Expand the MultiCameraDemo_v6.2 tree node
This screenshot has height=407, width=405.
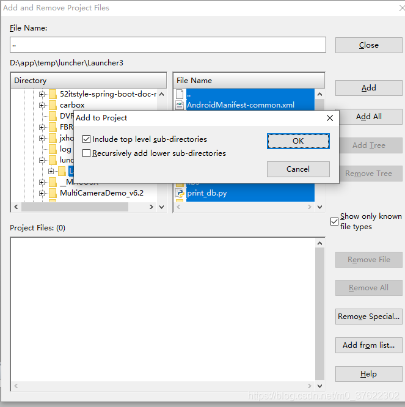42,193
